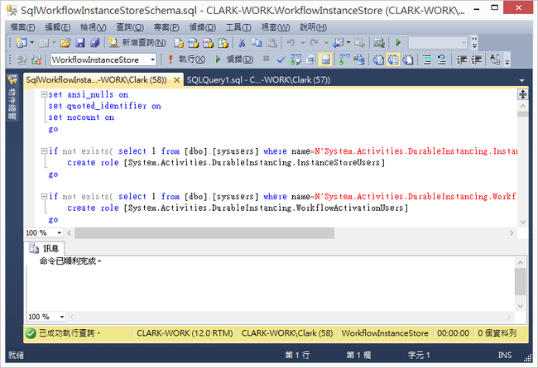Image resolution: width=538 pixels, height=368 pixels.
Task: Parse the query with the blue checkmark
Action: pos(281,60)
